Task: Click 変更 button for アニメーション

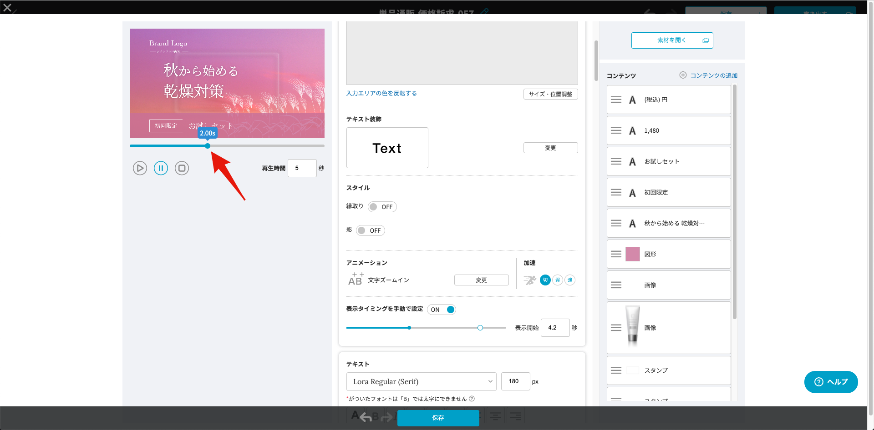Action: point(481,280)
